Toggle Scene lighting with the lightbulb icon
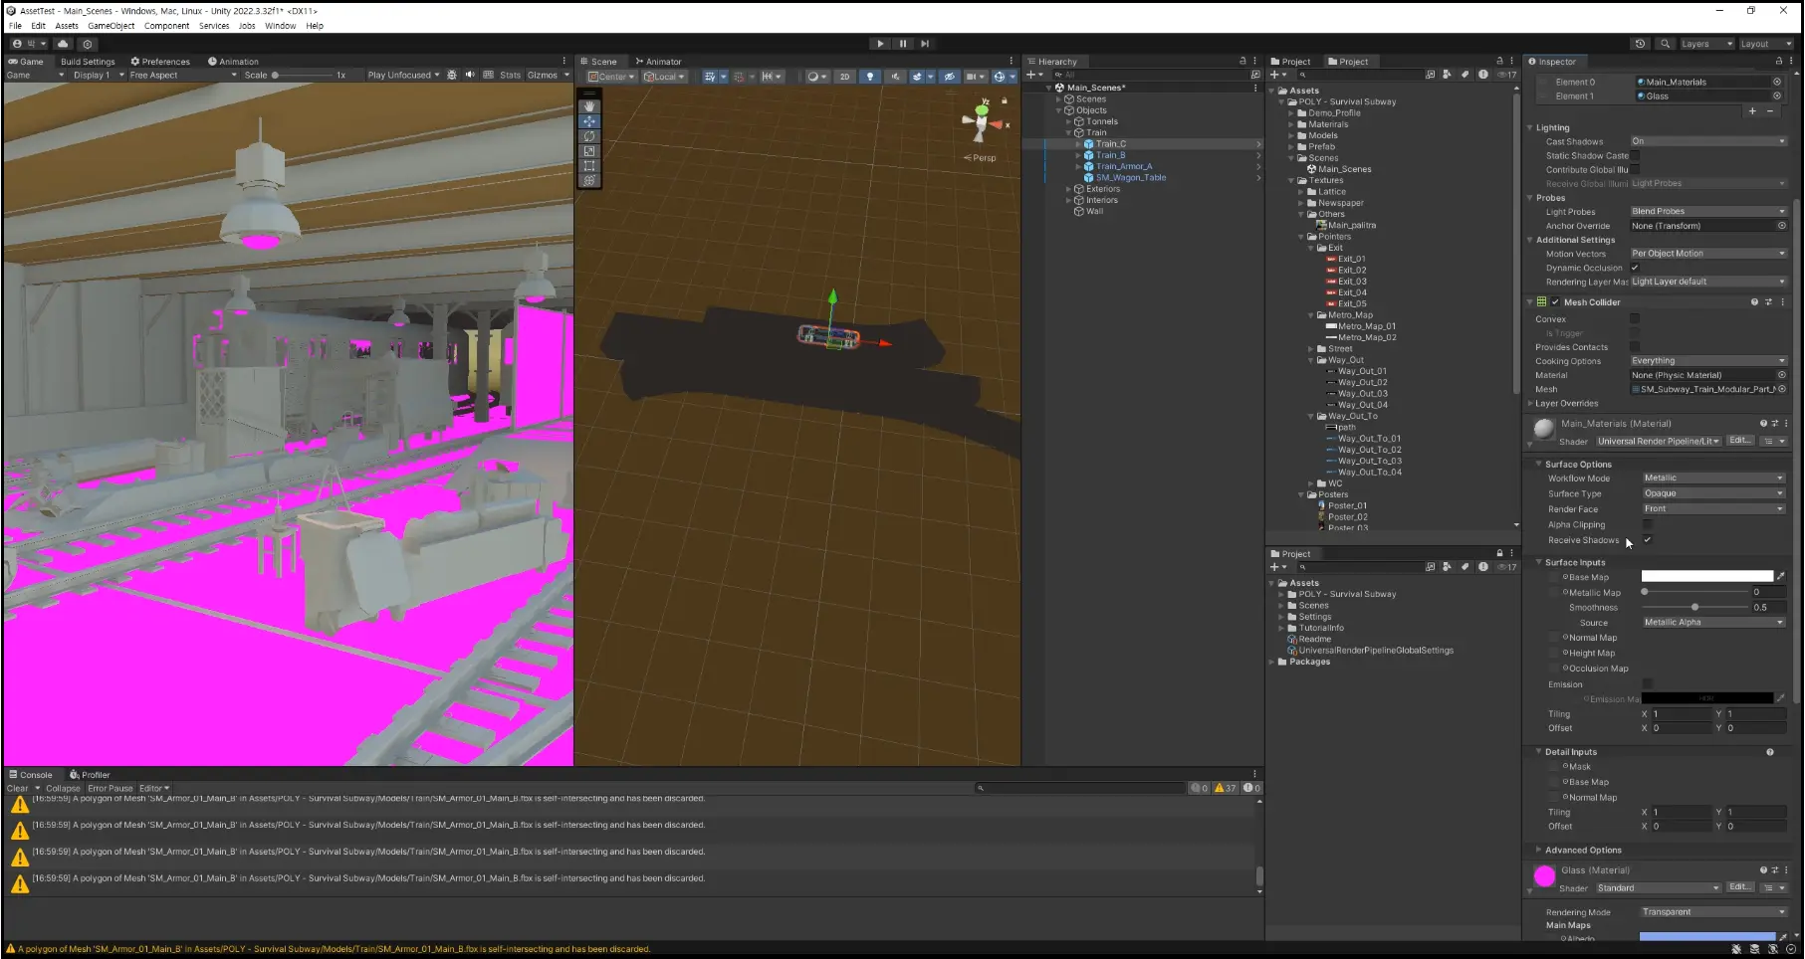The image size is (1805, 959). (870, 77)
